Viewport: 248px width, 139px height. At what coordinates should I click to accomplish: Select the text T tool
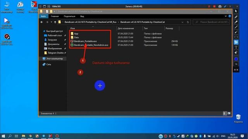click(236, 47)
